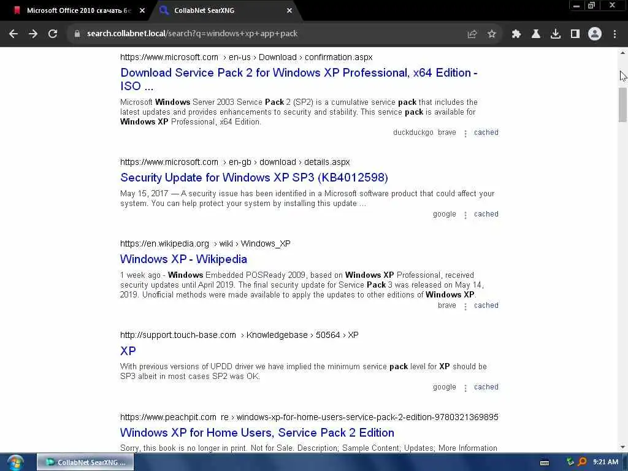Open Download Service Pack 2 result link

click(299, 79)
